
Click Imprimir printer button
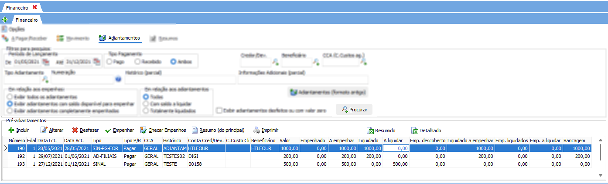coord(266,130)
